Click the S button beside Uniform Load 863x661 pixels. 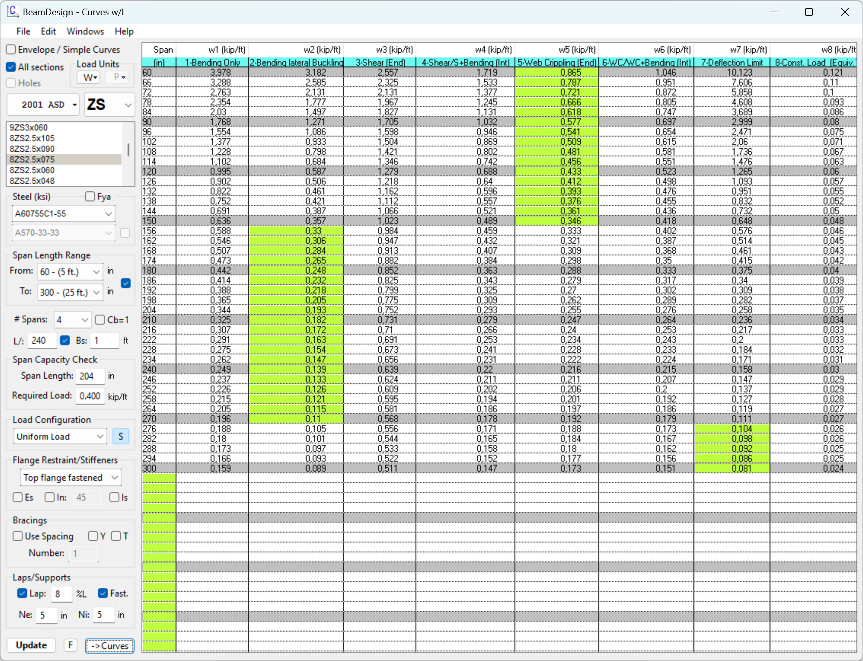[x=121, y=437]
